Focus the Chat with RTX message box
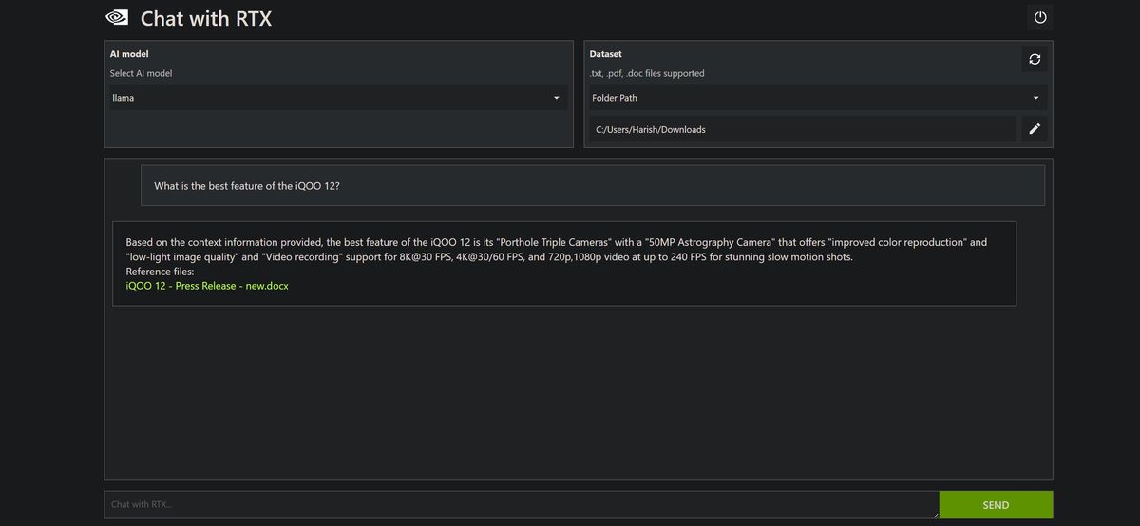 click(522, 505)
